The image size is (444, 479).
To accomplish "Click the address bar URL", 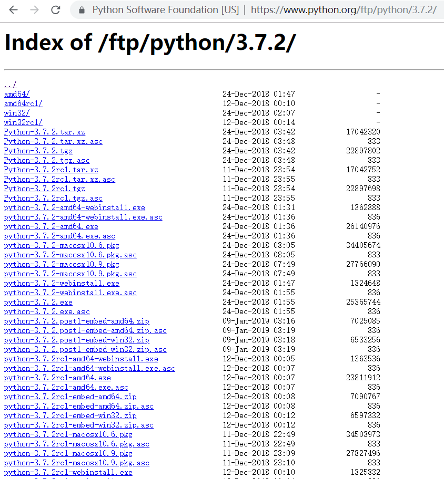I will [x=344, y=10].
